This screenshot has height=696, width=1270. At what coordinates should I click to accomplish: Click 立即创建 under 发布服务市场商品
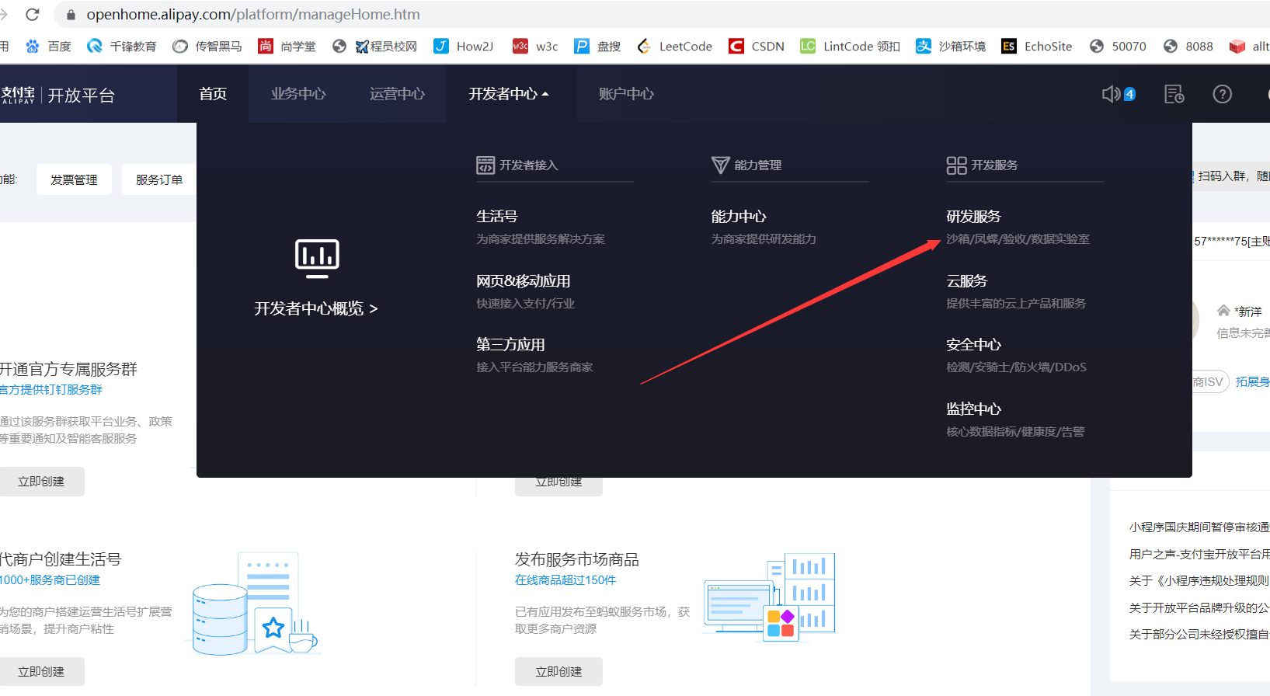point(558,671)
